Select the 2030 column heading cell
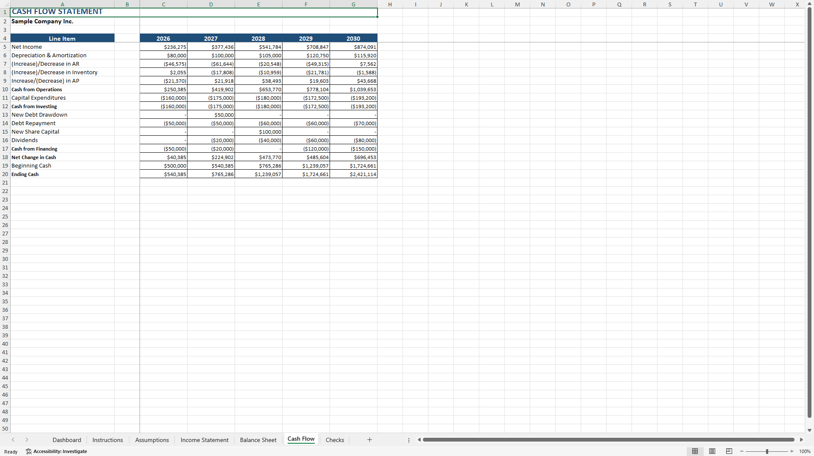This screenshot has height=456, width=814. 354,39
